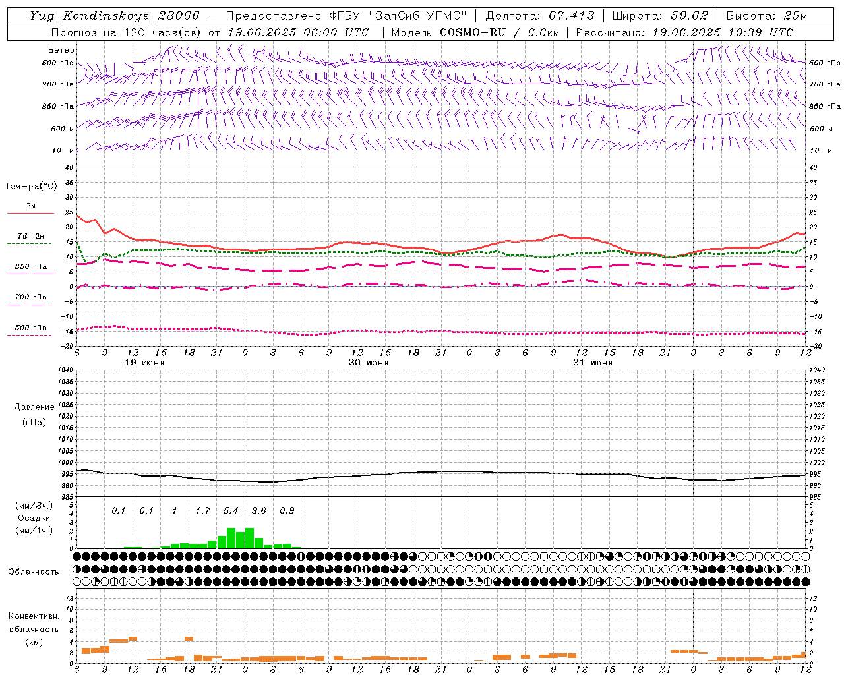Select the text Прогноз на 120 часа(ов)
844x675 pixels.
[x=127, y=32]
